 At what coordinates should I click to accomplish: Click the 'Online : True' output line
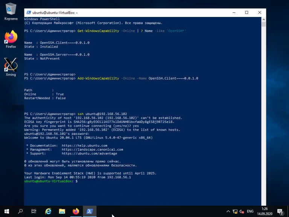pos(44,94)
